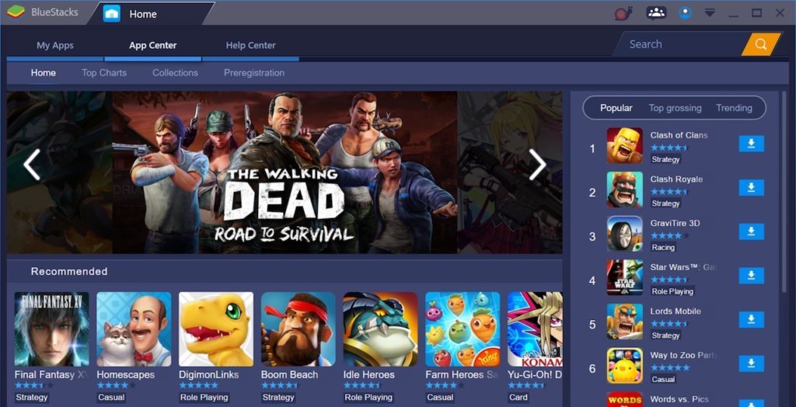Click Role Playing tag under DigimonLinks
The height and width of the screenshot is (407, 796).
(x=204, y=397)
